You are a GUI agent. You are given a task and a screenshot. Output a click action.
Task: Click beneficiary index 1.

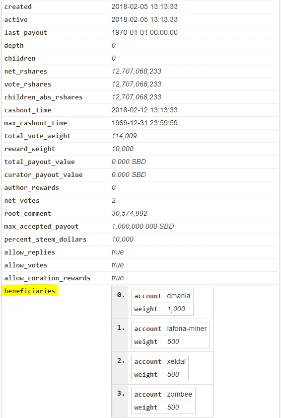pos(121,328)
